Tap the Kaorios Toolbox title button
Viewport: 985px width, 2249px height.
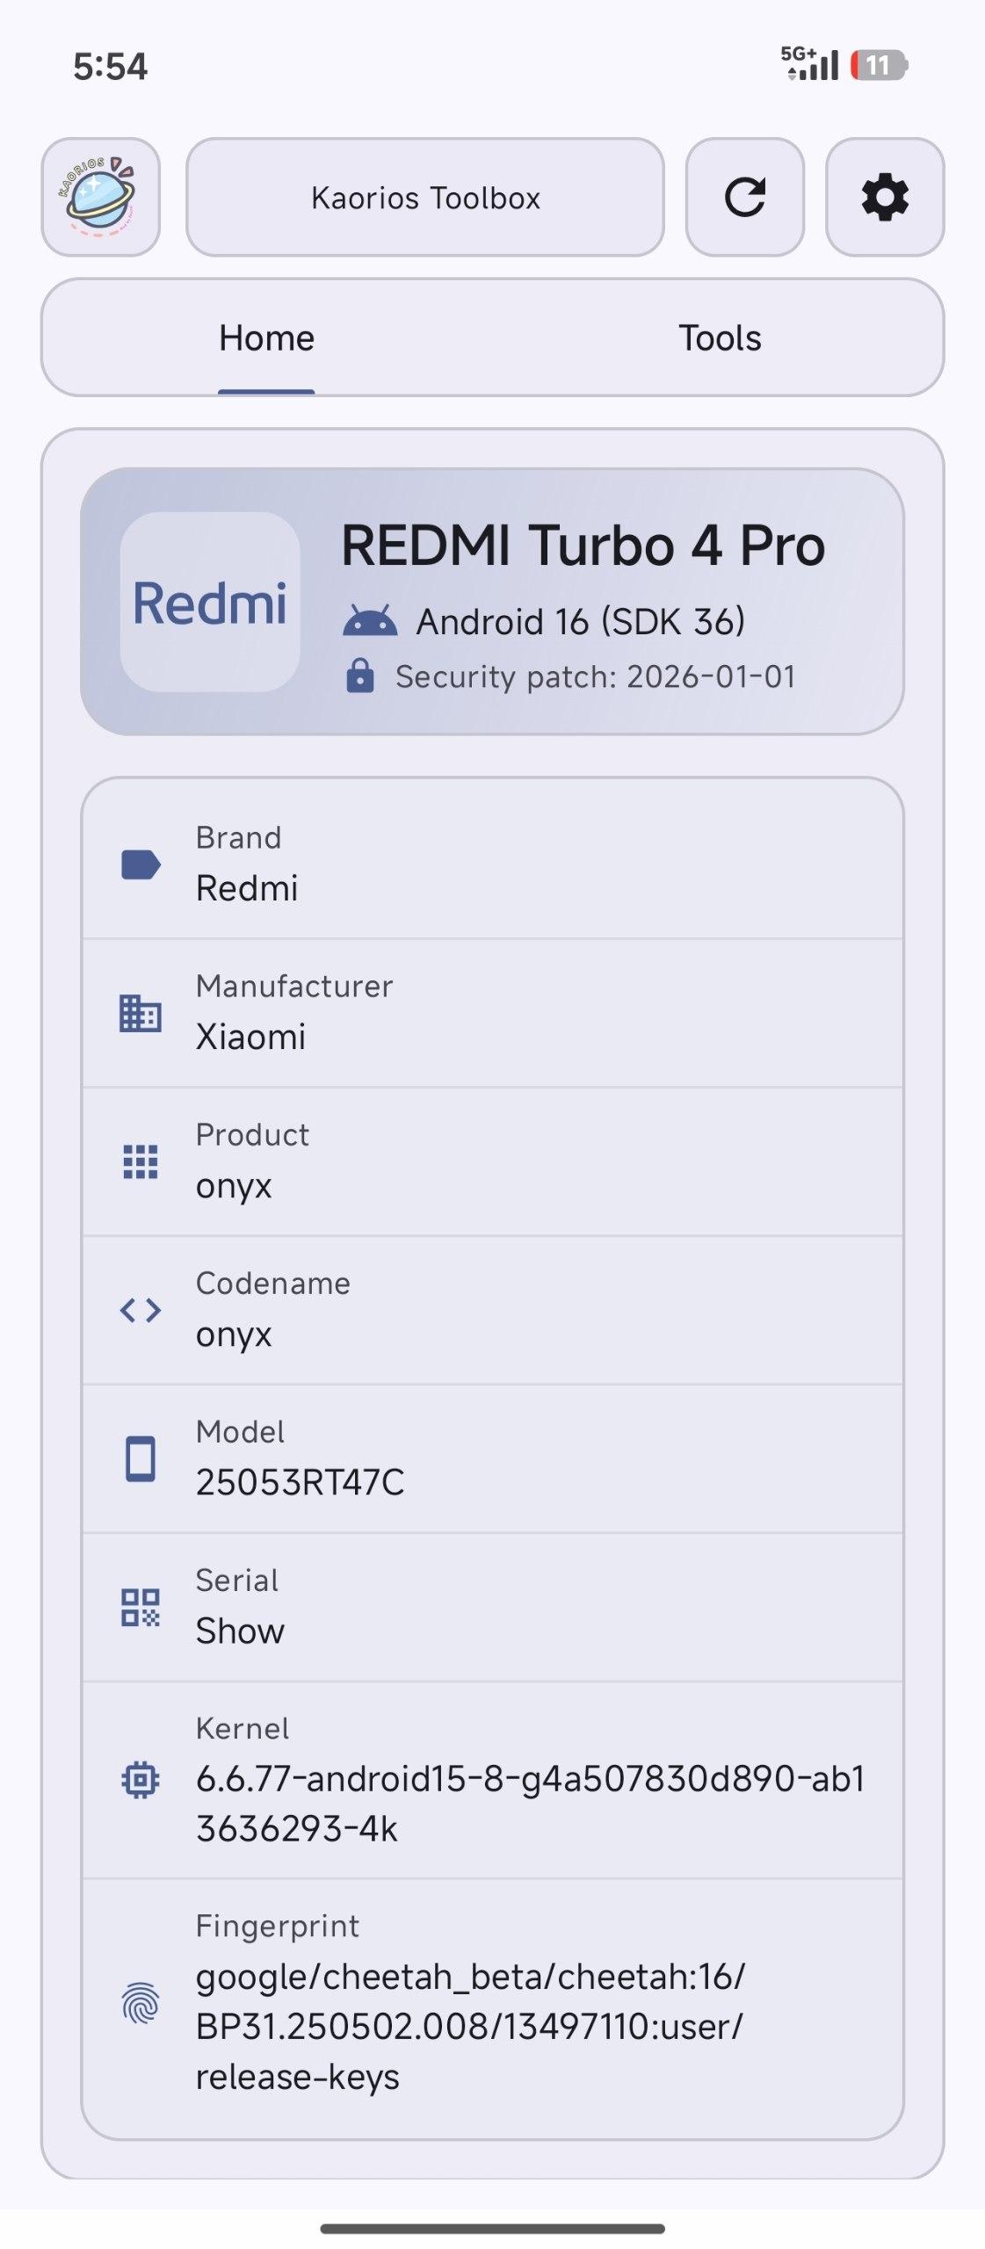[x=425, y=197]
